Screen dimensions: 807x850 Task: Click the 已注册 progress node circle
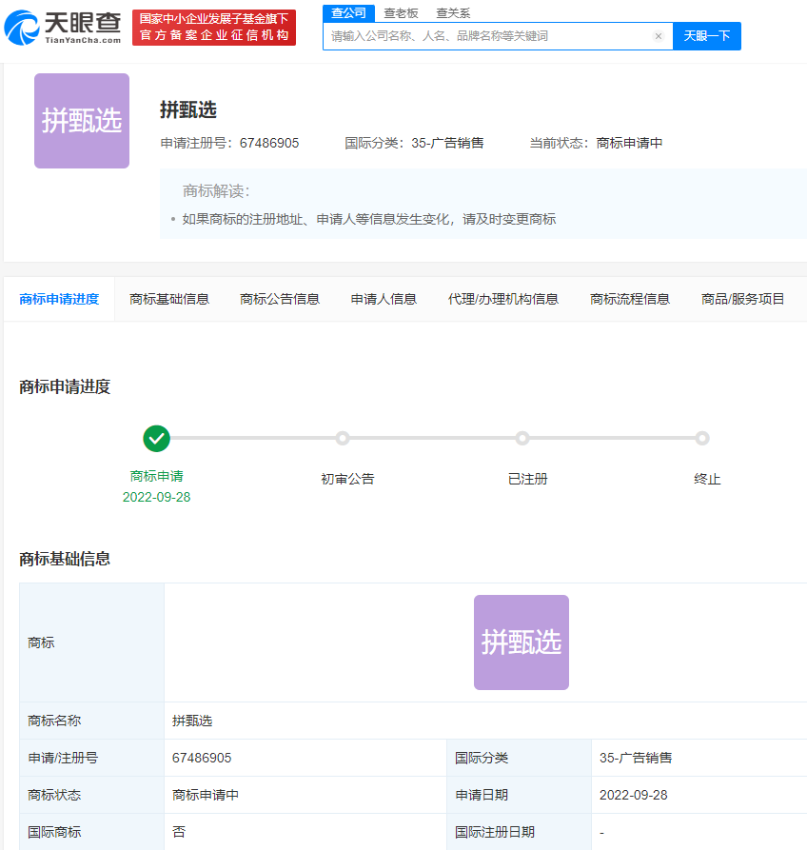coord(522,438)
